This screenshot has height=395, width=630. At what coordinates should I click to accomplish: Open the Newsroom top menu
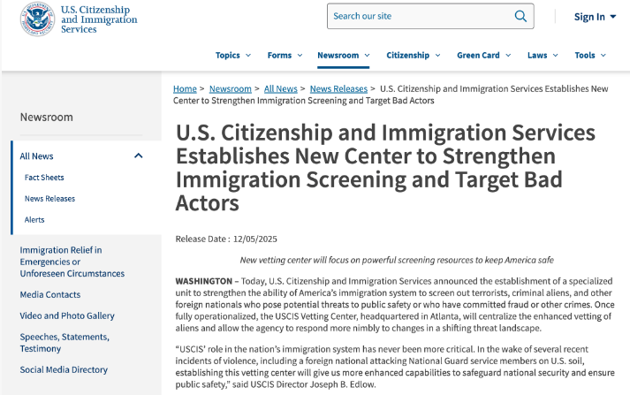tap(344, 55)
